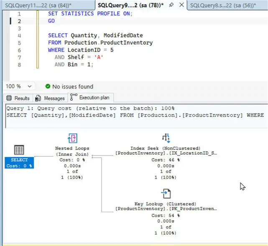Click the Key Lookup (Clustered) label
Screen dimensions: 268x246
(165, 204)
